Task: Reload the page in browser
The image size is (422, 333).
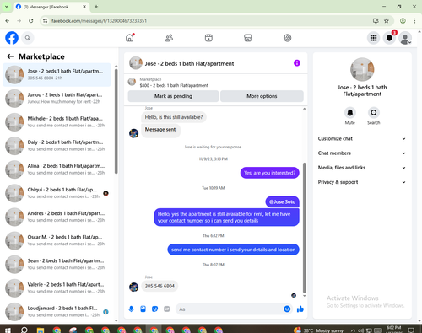Action: pyautogui.click(x=31, y=21)
